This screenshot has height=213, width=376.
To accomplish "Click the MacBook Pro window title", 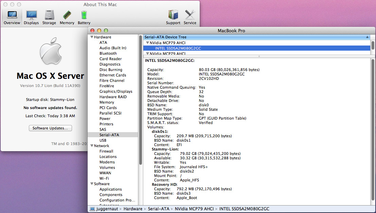I will 231,31.
